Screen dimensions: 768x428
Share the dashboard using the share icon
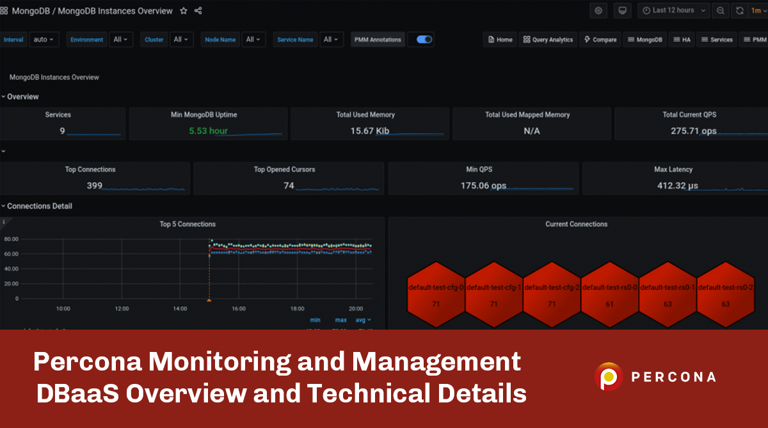click(x=198, y=11)
